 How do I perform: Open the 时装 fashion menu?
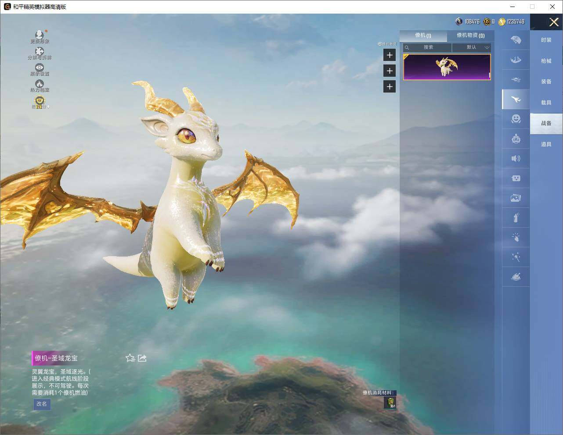tap(546, 40)
